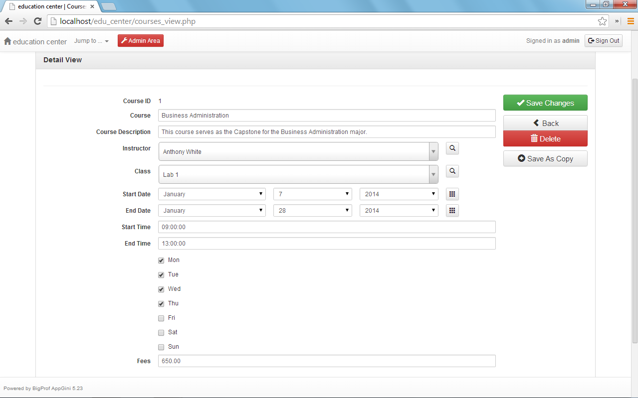Uncheck the Mon checkbox
This screenshot has height=398, width=638.
click(x=161, y=261)
